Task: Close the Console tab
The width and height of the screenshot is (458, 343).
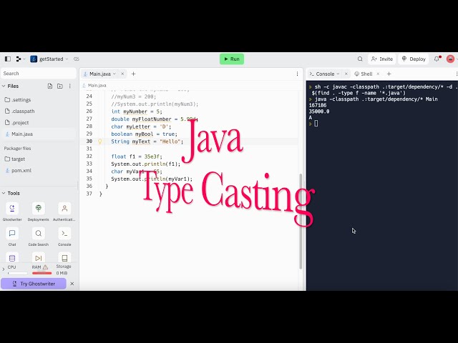Action: 346,74
